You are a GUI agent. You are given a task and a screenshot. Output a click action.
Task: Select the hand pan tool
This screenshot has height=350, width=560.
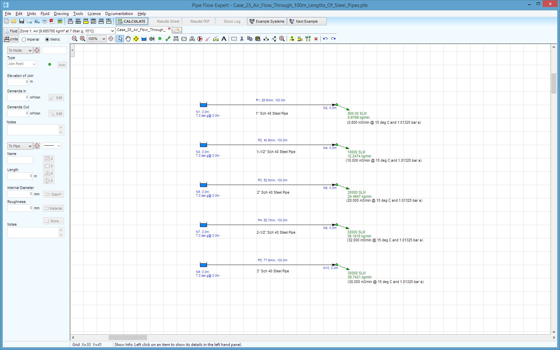click(128, 39)
